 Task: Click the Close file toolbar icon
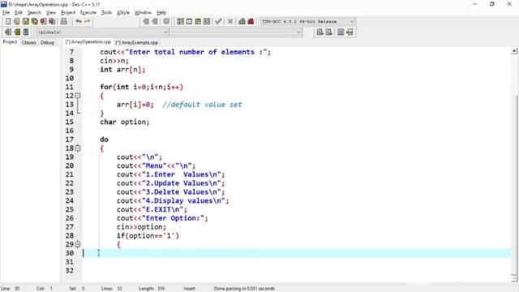[x=43, y=22]
